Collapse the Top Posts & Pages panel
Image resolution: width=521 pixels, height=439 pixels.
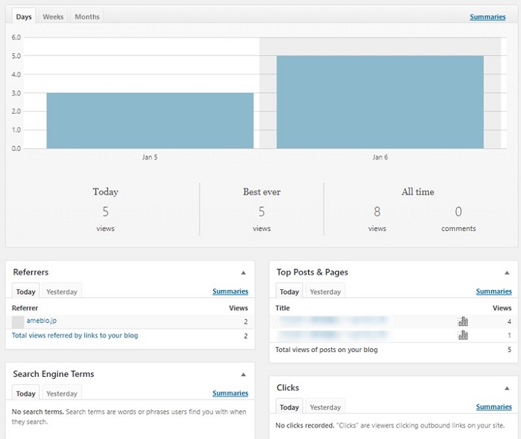pos(507,273)
